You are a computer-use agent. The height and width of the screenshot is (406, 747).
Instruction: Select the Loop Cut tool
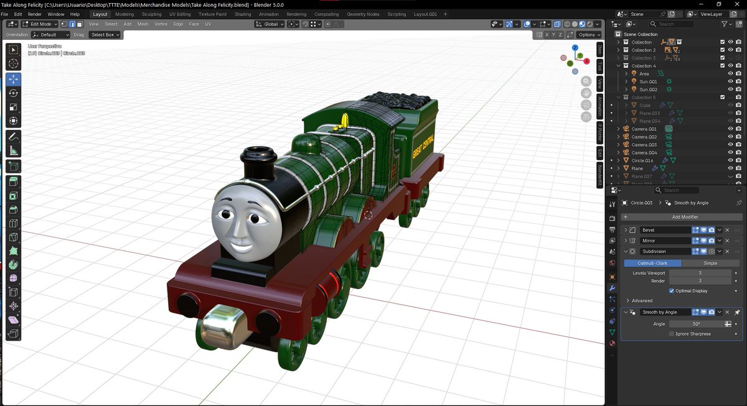tap(13, 223)
